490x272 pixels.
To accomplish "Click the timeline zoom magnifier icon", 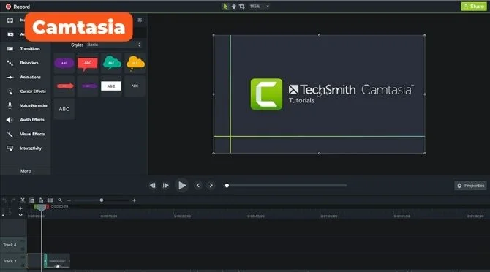I will coord(60,200).
